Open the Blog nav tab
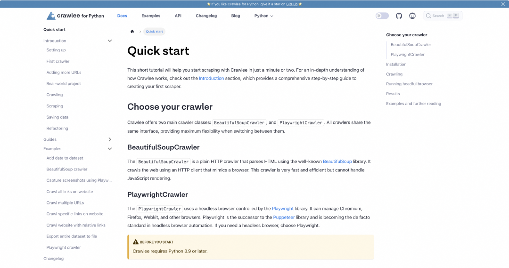The width and height of the screenshot is (509, 268). click(x=236, y=16)
